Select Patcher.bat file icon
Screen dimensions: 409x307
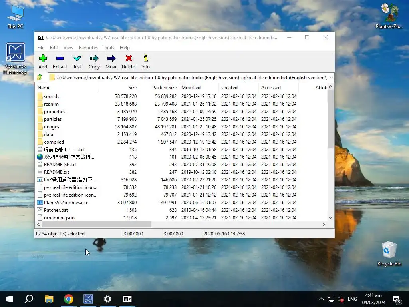coord(40,210)
